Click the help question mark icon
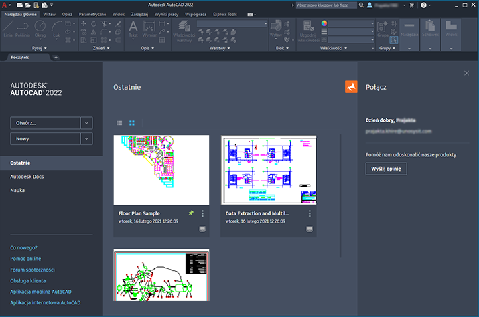The height and width of the screenshot is (317, 479). coord(423,5)
